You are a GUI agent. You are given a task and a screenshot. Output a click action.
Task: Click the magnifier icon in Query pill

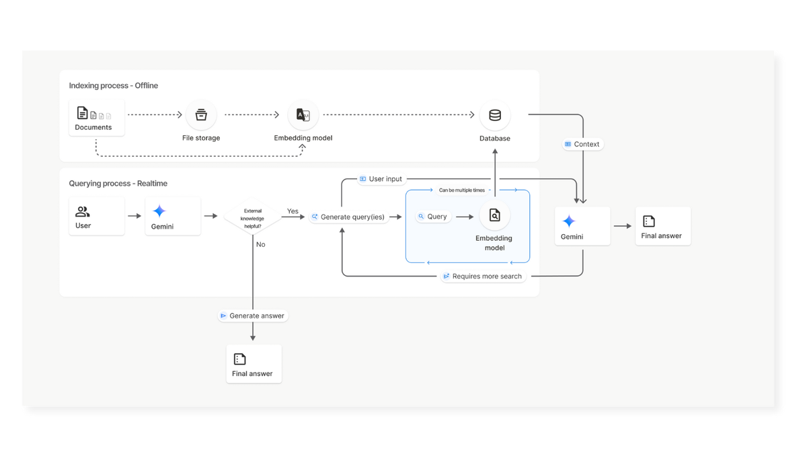pos(421,217)
